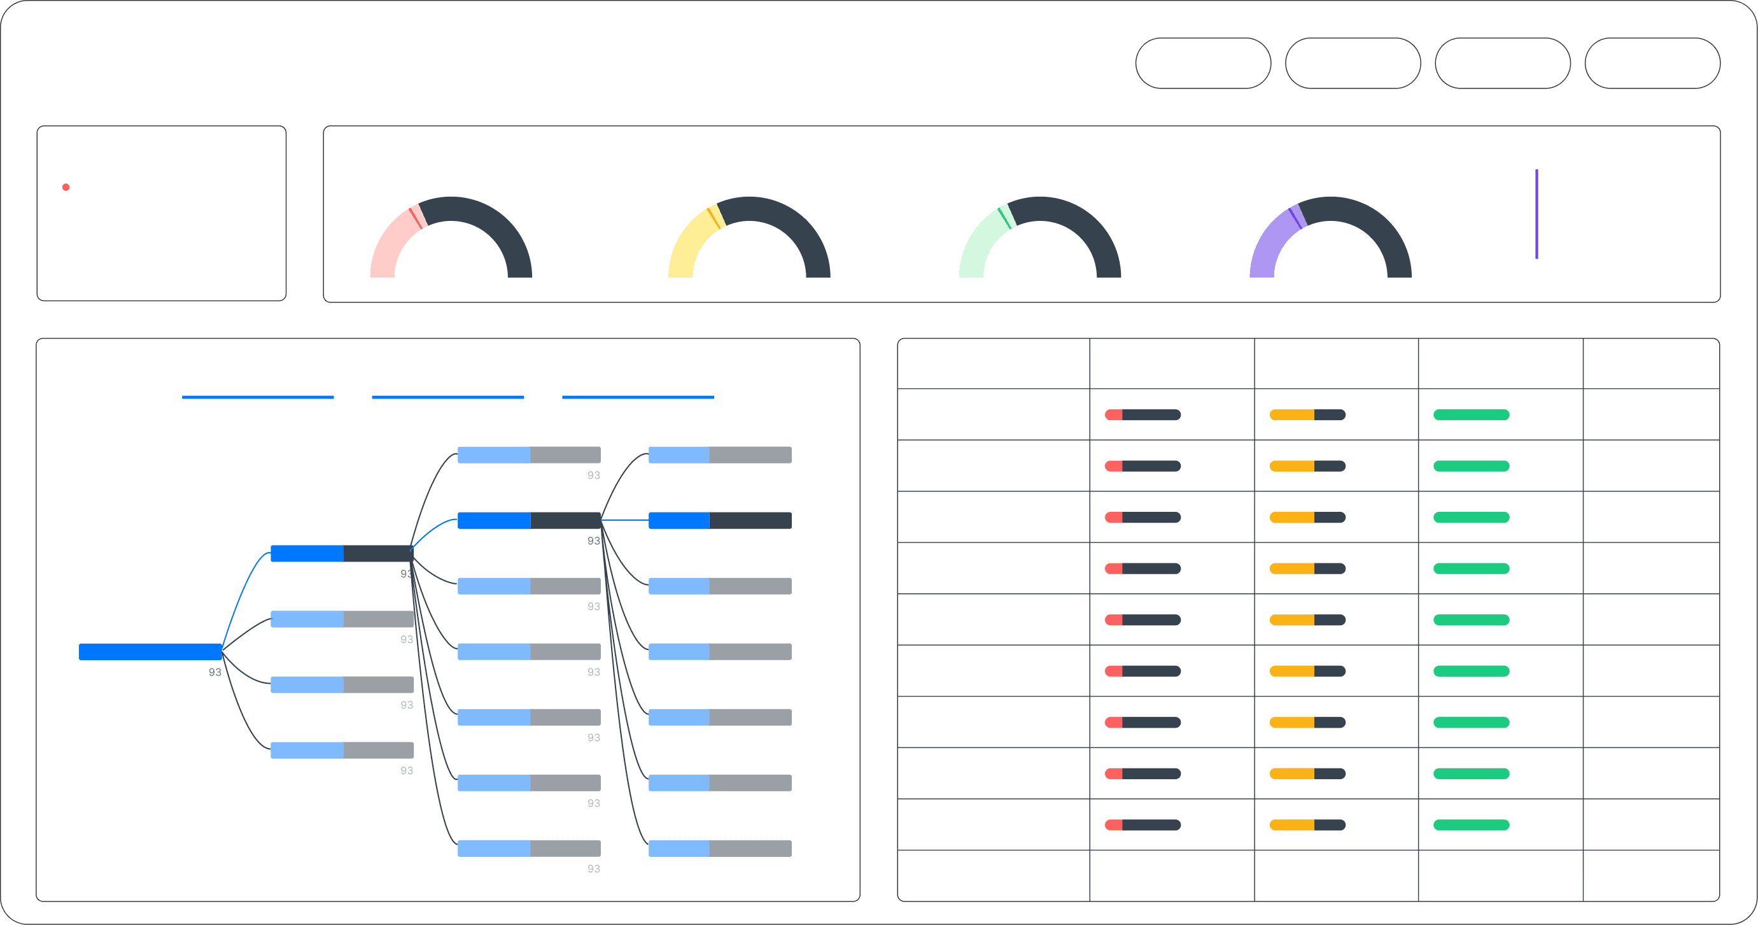Select the Website Launch node in the chart

click(x=149, y=652)
